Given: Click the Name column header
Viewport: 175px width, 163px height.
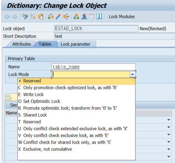Looking at the screenshot, I should (x=11, y=113).
